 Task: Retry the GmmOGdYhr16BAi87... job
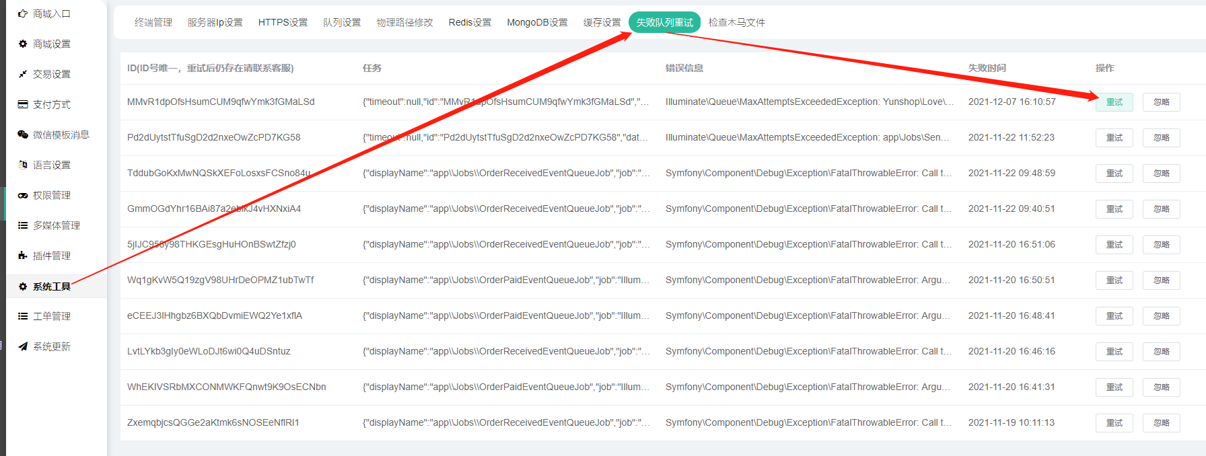coord(1114,209)
